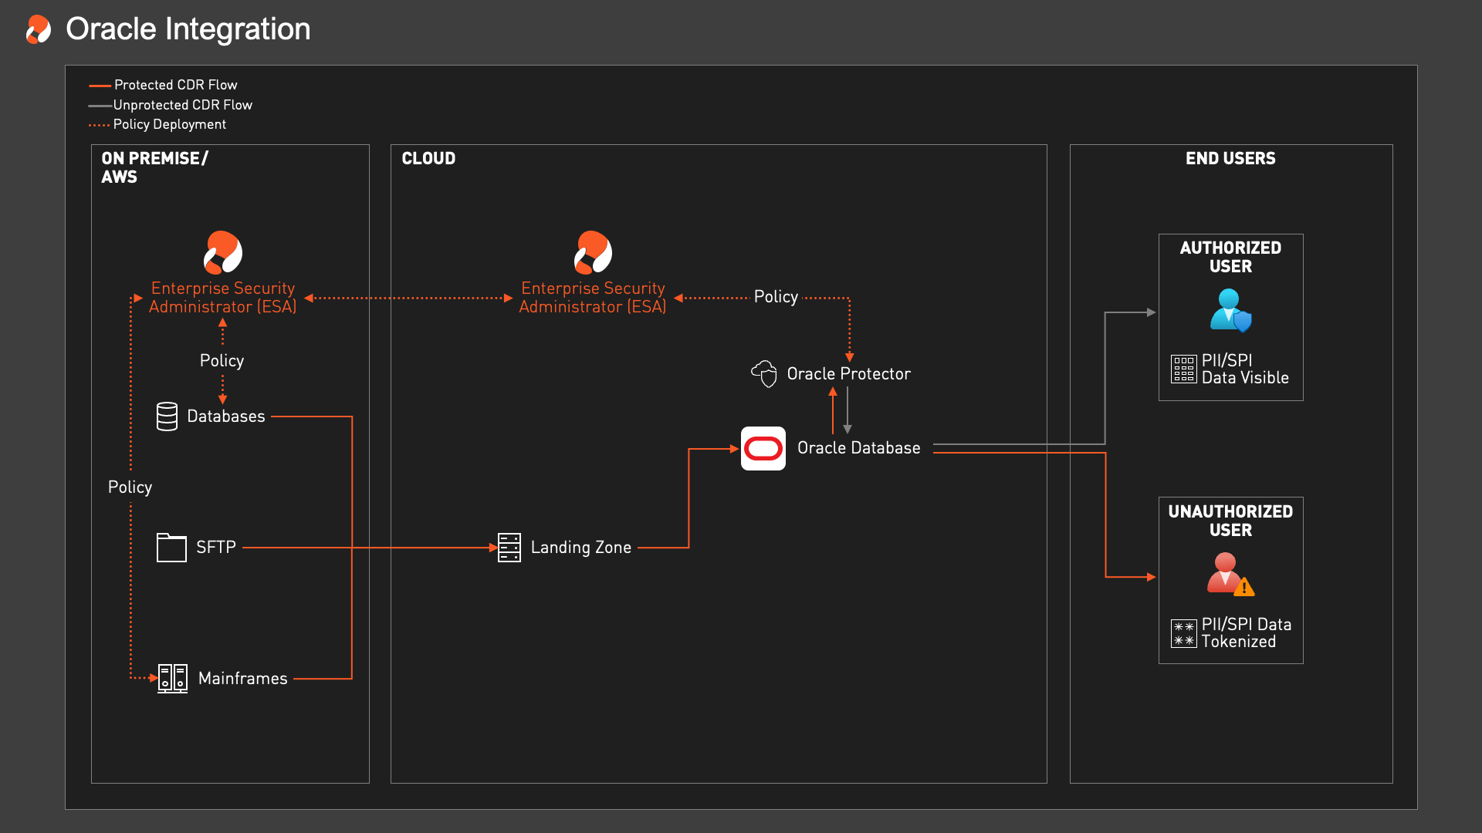The width and height of the screenshot is (1482, 833).
Task: Click the cloud Enterprise Security Administrator label
Action: [593, 298]
